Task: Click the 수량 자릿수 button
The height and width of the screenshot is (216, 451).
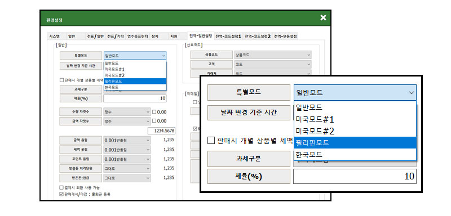Action: [x=81, y=112]
